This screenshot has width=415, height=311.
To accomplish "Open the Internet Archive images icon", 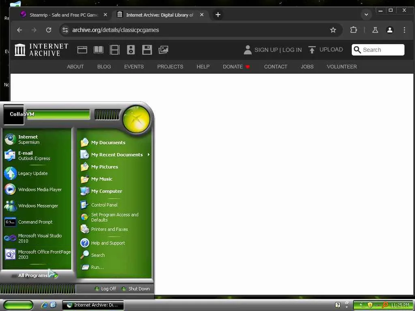I will (163, 50).
